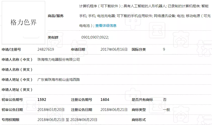The image size is (212, 125).
Task: Click the 注册公告日期 label
Action: click(81, 110)
